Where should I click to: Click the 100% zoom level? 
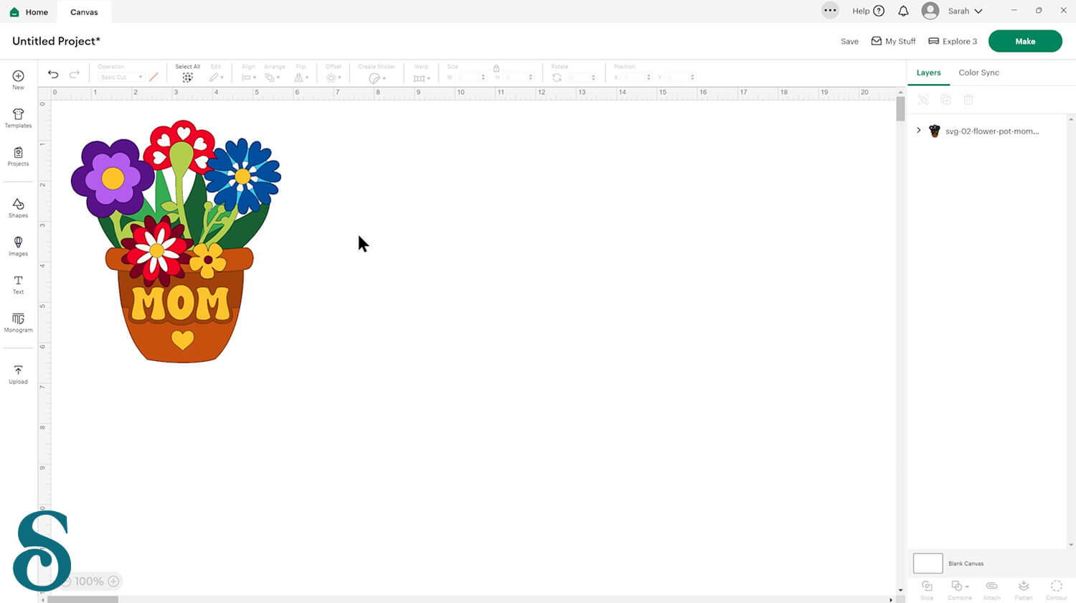coord(89,581)
